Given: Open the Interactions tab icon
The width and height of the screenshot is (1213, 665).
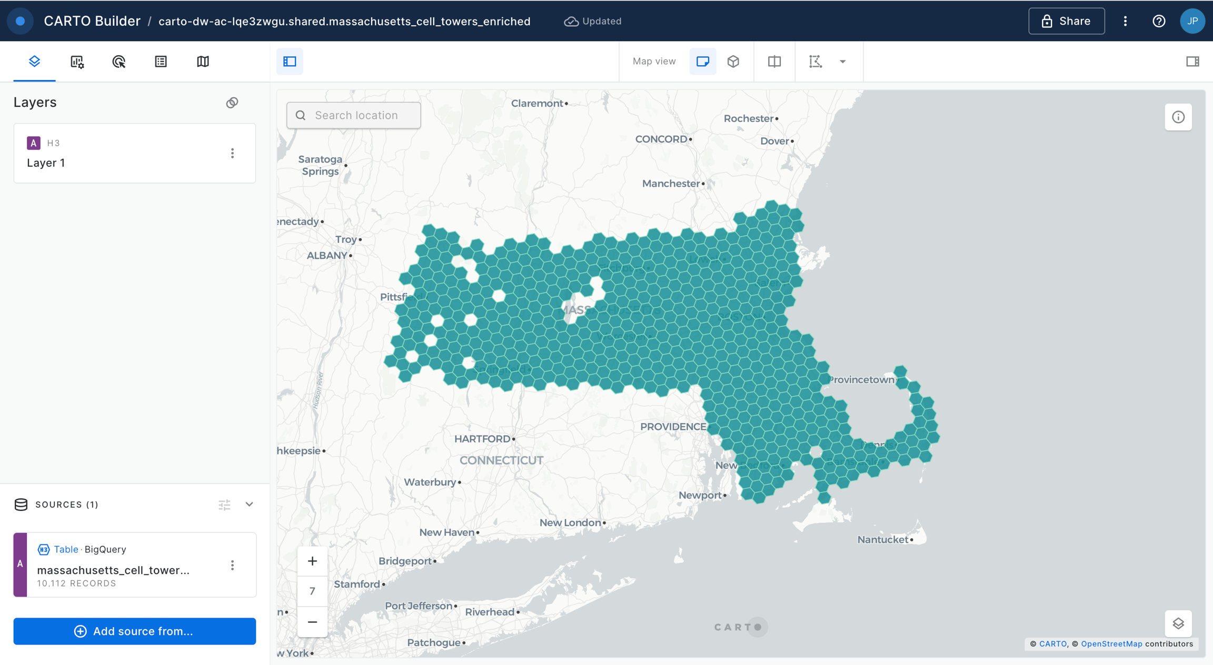Looking at the screenshot, I should coord(119,62).
